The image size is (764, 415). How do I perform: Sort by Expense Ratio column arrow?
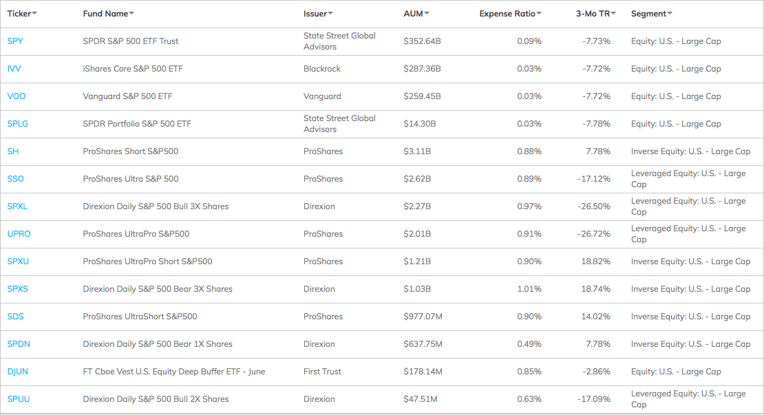click(539, 14)
